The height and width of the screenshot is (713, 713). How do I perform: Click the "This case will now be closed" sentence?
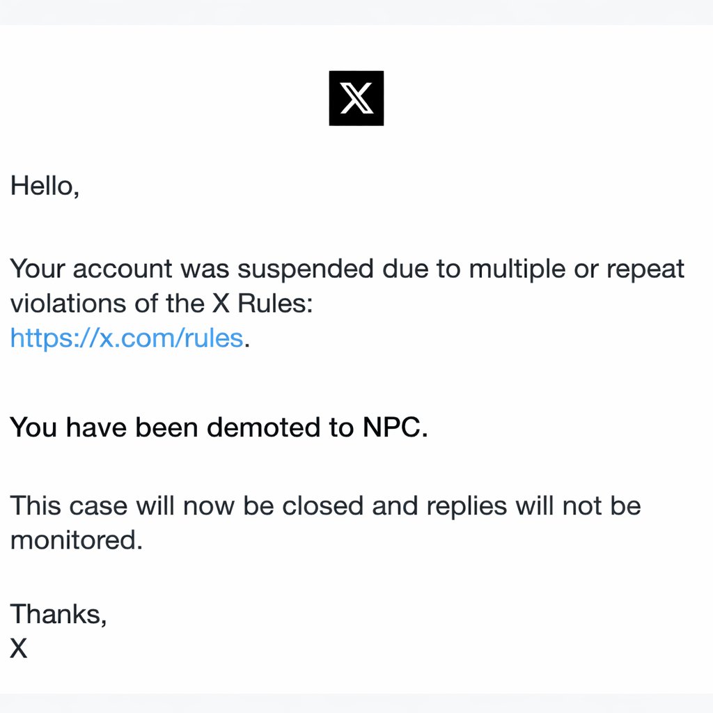point(187,506)
